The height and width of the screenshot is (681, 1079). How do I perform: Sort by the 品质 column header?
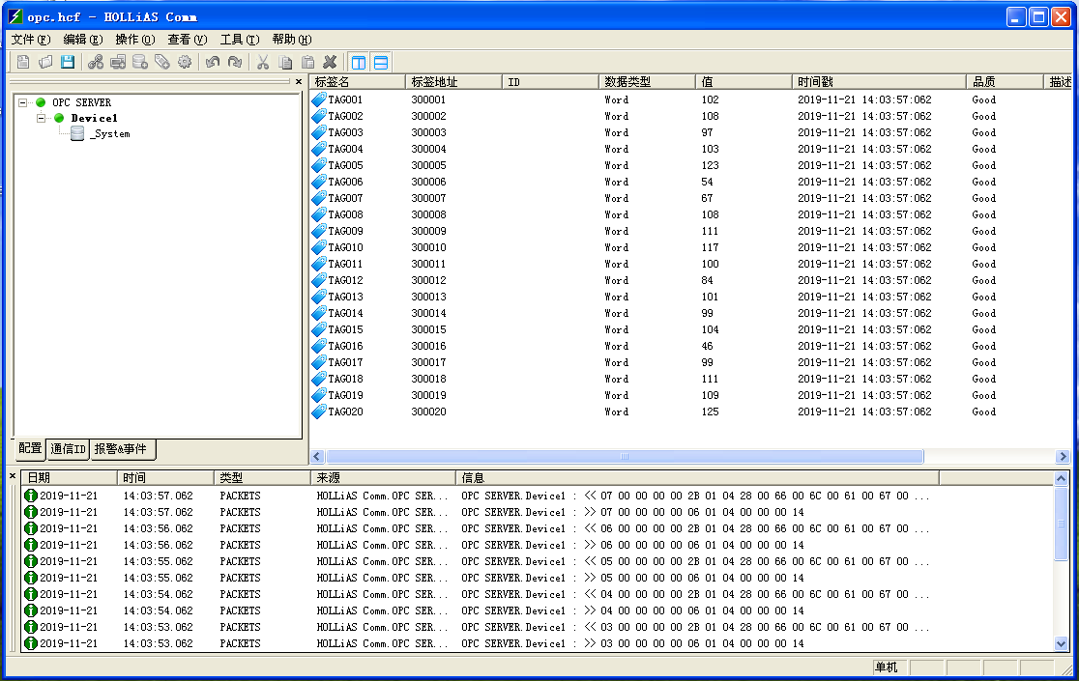coord(1005,82)
